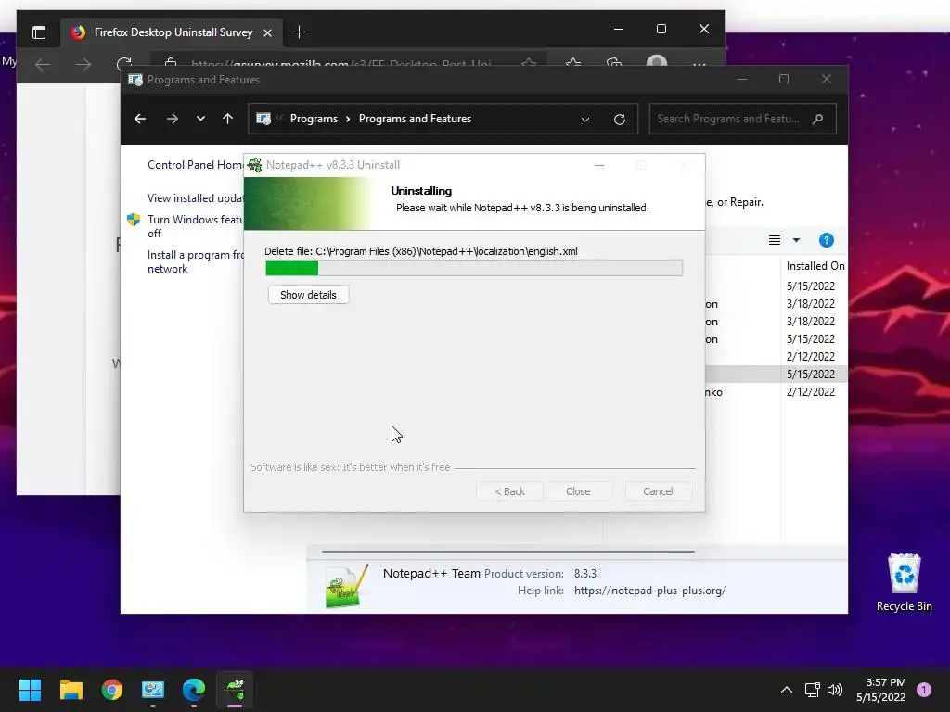This screenshot has height=712, width=950.
Task: Click the uninstall progress bar
Action: click(474, 268)
